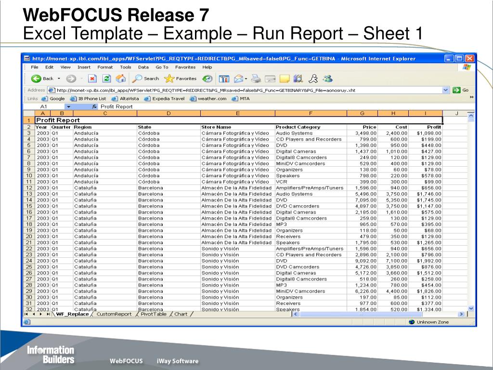Click the vertical scrollbar down arrow
This screenshot has height=370, width=493.
pos(471,309)
